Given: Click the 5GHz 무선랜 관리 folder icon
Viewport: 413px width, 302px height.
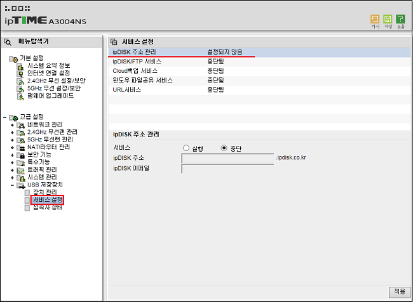Looking at the screenshot, I should [x=20, y=140].
